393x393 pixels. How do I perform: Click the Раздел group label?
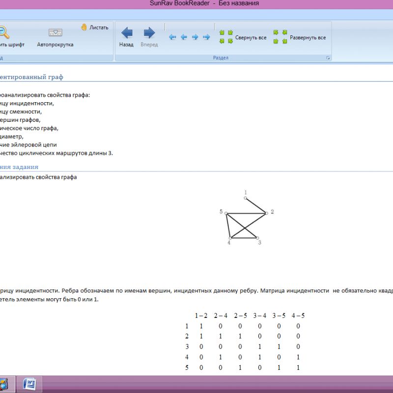(x=221, y=58)
